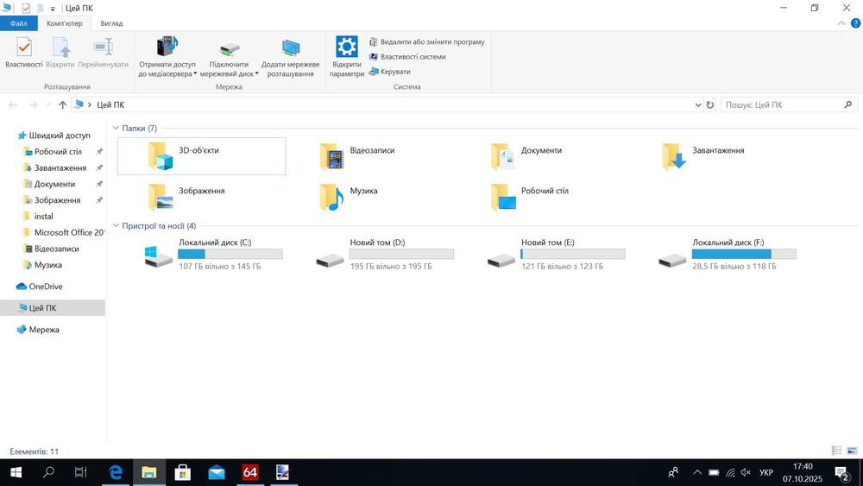Open Швидкий доступ in navigation pane
The image size is (863, 486).
(54, 136)
